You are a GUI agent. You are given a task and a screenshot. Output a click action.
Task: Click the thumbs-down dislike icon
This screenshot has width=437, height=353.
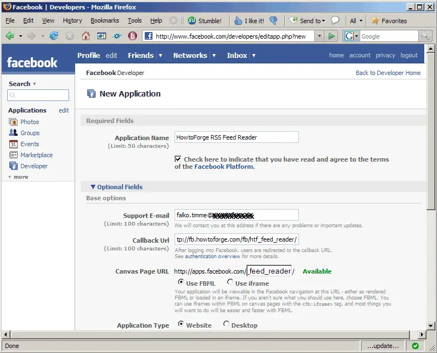coord(273,20)
